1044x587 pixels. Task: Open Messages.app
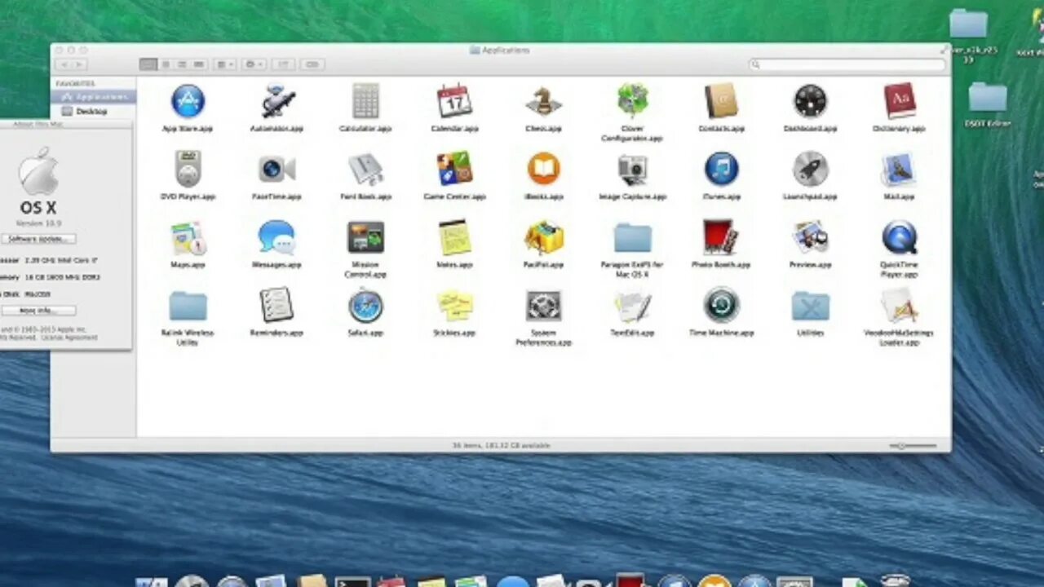276,238
